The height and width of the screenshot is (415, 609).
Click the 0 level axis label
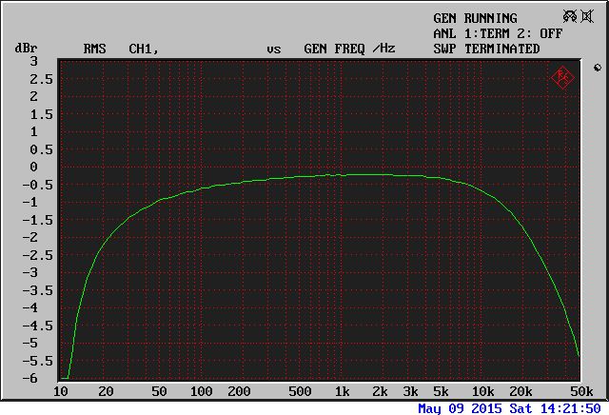33,167
